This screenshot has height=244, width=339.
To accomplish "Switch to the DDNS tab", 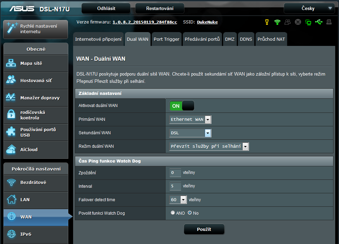I will coord(246,39).
